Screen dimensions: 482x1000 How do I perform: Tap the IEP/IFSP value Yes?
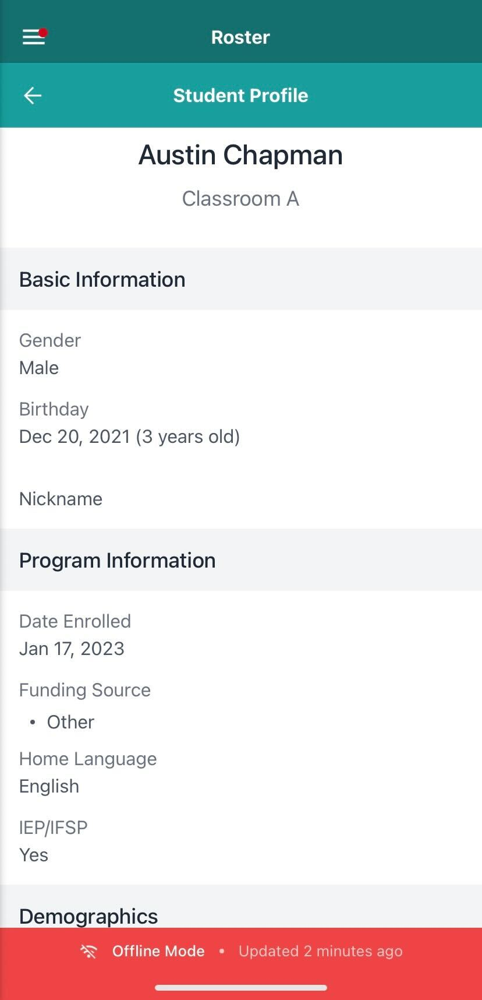point(34,855)
